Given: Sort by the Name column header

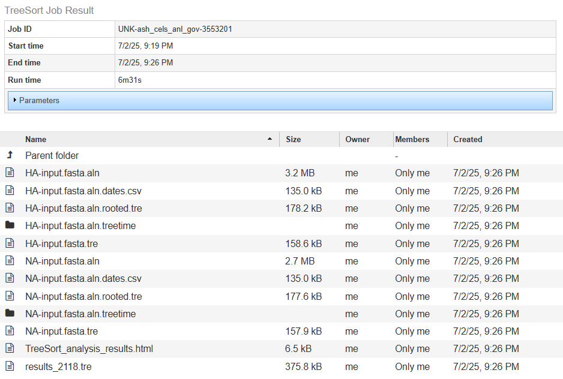Looking at the screenshot, I should (35, 139).
